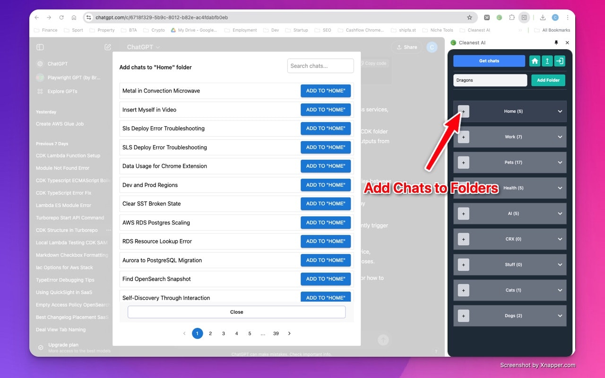
Task: Click the Home icon button in Cleanest AI panel
Action: [x=535, y=61]
